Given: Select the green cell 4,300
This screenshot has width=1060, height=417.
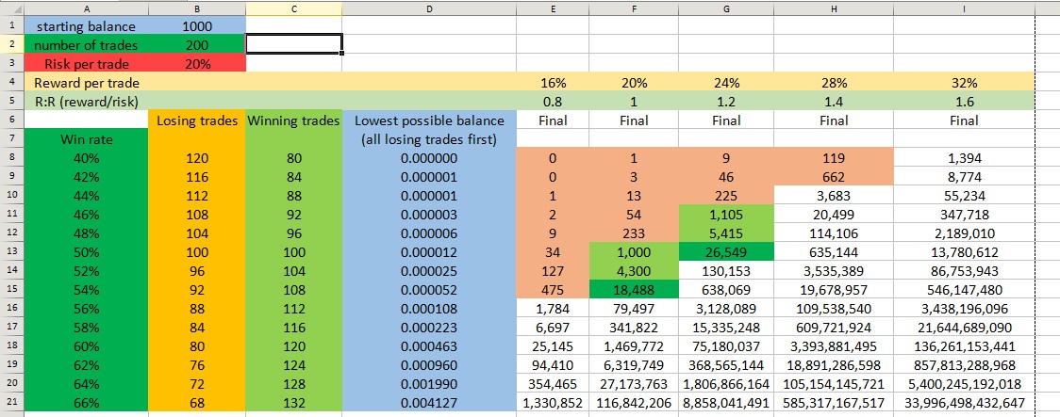Looking at the screenshot, I should [x=634, y=272].
